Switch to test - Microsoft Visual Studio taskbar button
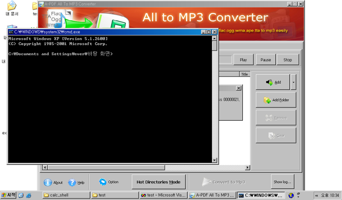The height and width of the screenshot is (200, 342). pos(163,195)
